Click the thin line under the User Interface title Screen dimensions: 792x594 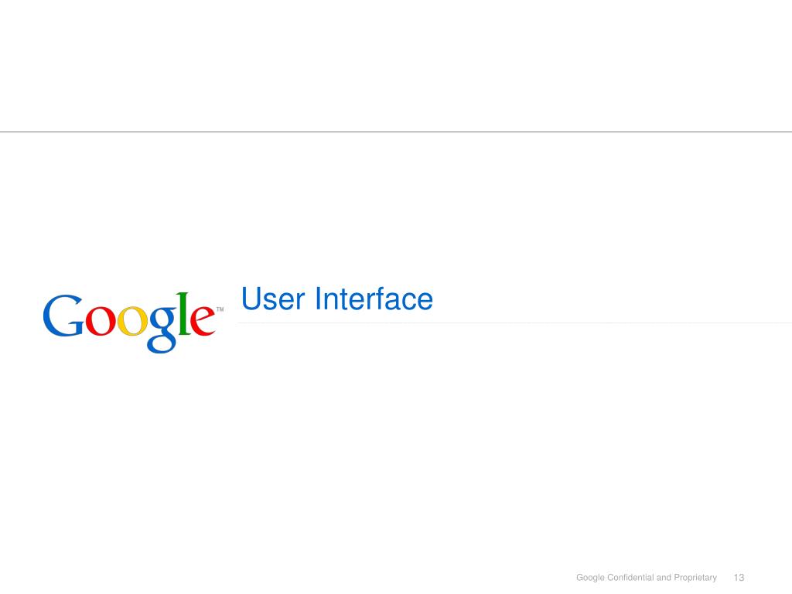click(x=514, y=323)
